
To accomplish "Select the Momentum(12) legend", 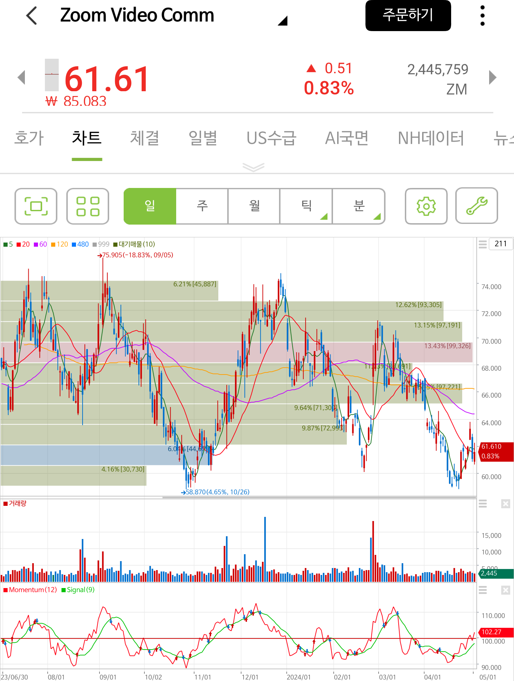I will coord(30,590).
